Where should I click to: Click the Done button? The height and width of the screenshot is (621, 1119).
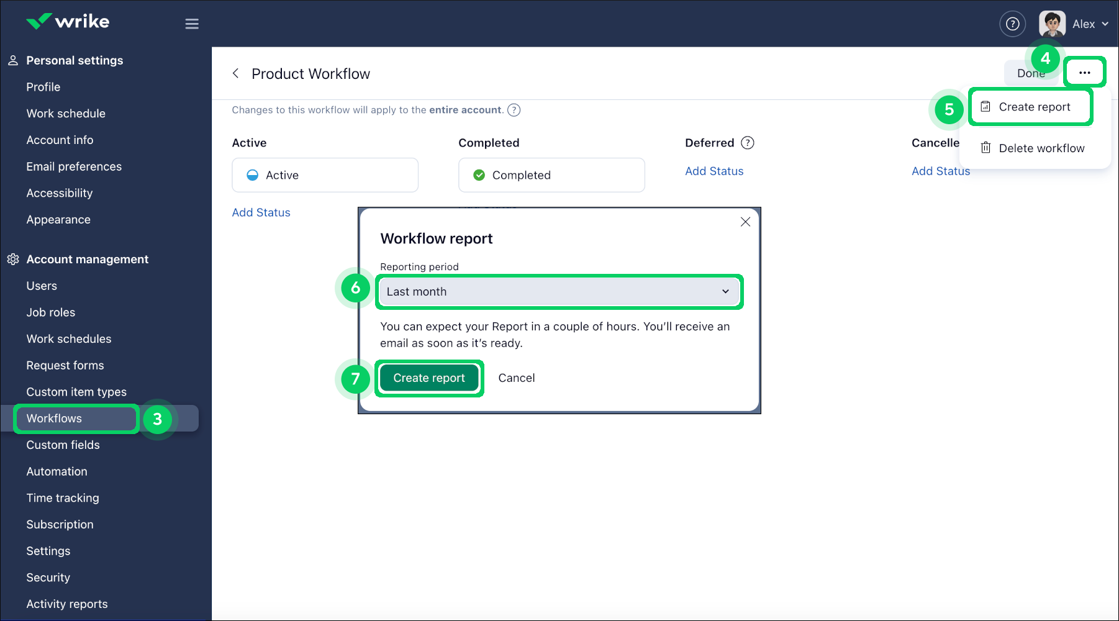1031,73
